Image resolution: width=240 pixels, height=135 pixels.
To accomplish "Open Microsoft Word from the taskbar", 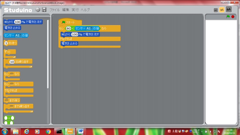I will [81, 131].
